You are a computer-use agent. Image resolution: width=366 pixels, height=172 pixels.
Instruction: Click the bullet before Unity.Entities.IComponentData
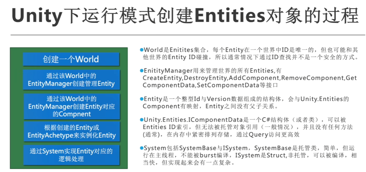tap(142, 120)
